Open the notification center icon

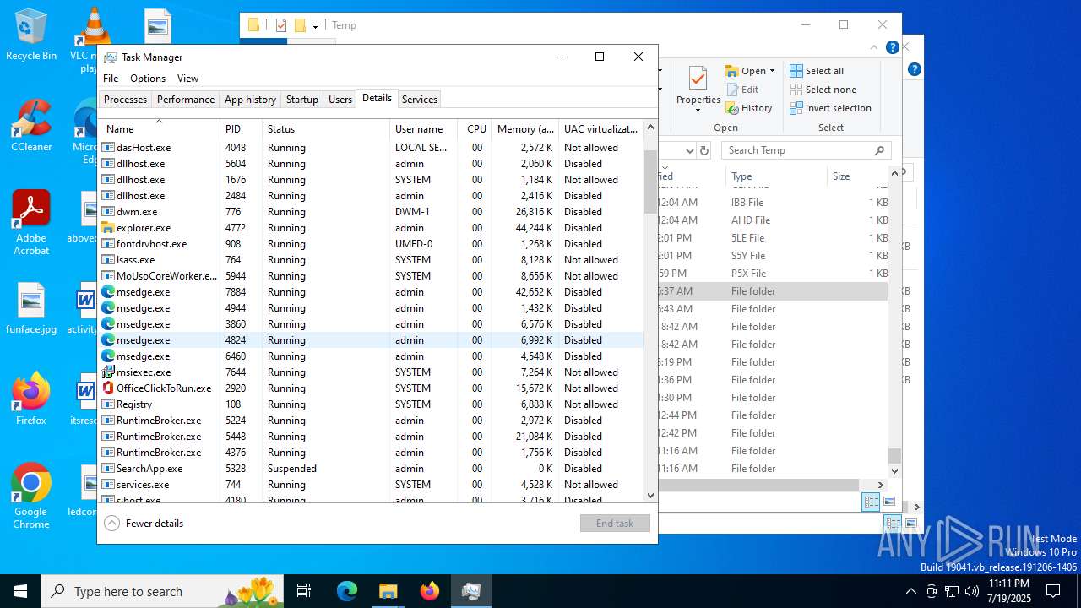1053,591
